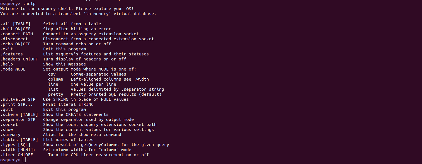This screenshot has height=164, width=422.
Task: Click the .separator STR command
Action: pyautogui.click(x=18, y=120)
